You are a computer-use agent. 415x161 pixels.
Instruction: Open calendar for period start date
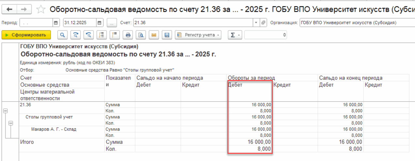tap(55, 23)
